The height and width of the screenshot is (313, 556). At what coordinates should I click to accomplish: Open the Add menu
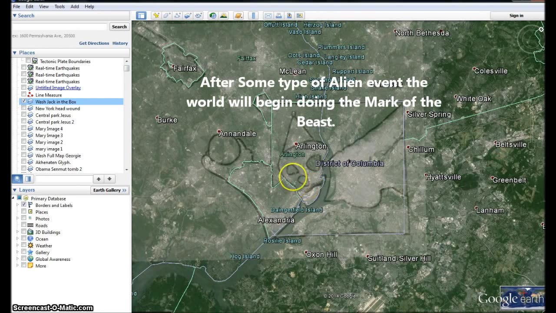pos(75,7)
